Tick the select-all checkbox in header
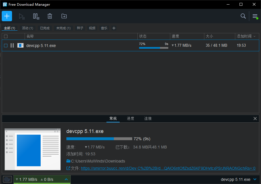Image resolution: width=261 pixels, height=184 pixels. [x=6, y=36]
